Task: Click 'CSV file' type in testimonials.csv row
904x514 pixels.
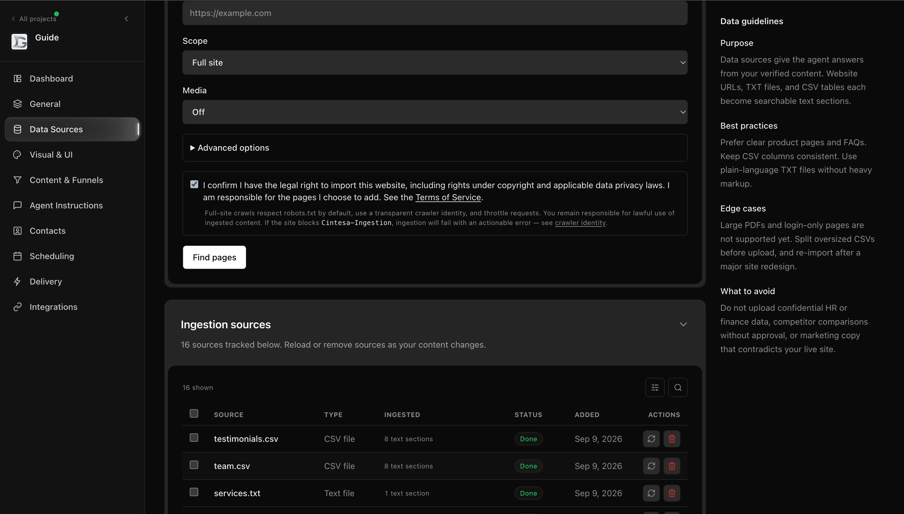Action: [x=339, y=439]
